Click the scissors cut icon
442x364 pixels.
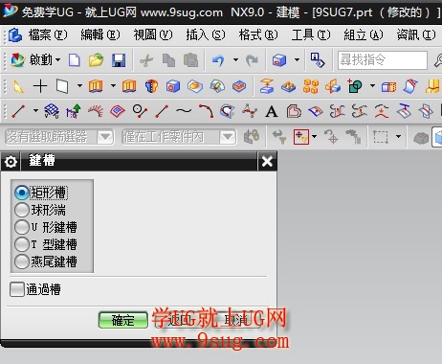pyautogui.click(x=146, y=60)
